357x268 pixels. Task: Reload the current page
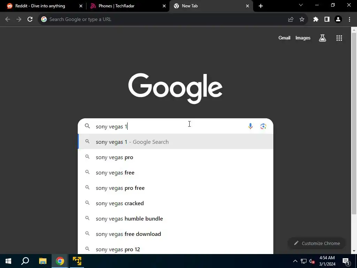pyautogui.click(x=30, y=20)
